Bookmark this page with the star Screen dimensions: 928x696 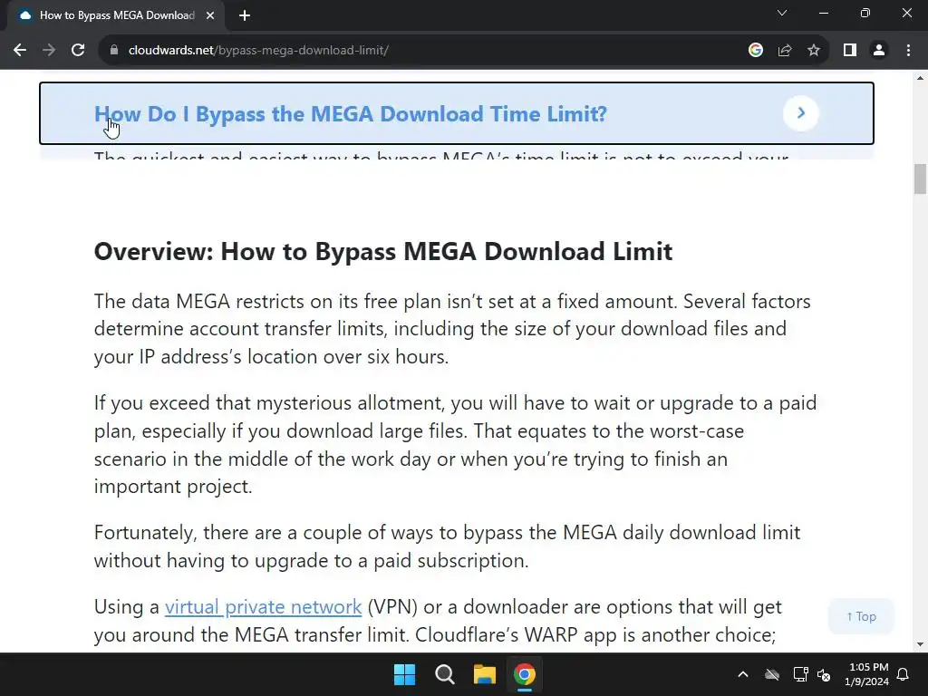pos(814,51)
